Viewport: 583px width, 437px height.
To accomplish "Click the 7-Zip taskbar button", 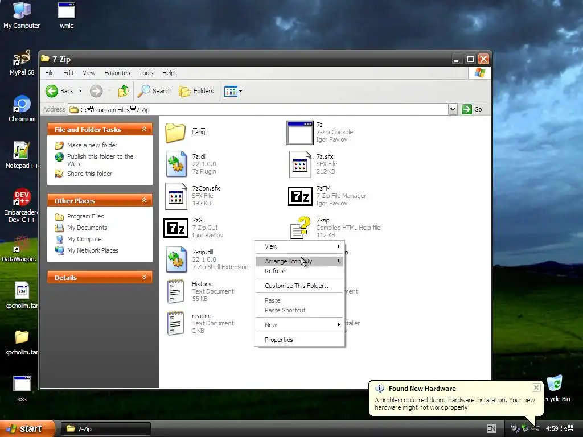I will click(x=105, y=429).
